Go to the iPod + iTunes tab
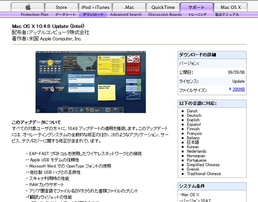This screenshot has width=258, height=202. pos(95,7)
